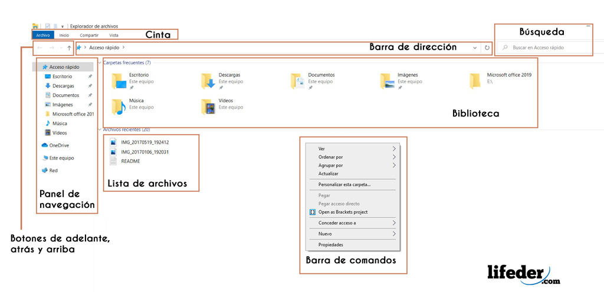Choose Propiedades from the context menu

point(330,245)
